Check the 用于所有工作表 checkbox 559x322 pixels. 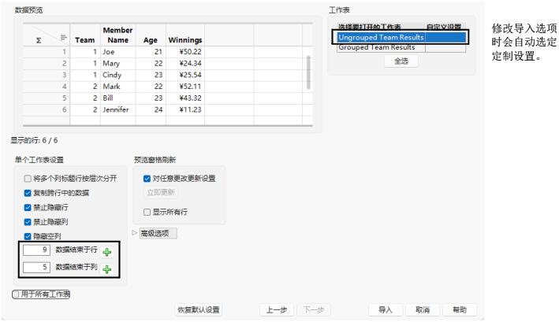pos(16,294)
